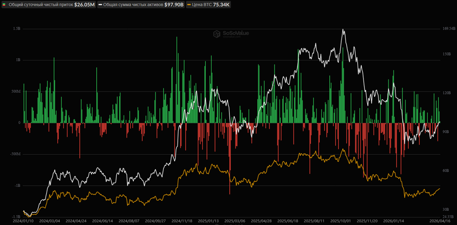Click the -500M label on left axis

pos(15,154)
